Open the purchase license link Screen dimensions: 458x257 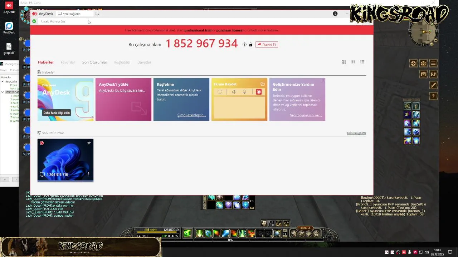[229, 30]
